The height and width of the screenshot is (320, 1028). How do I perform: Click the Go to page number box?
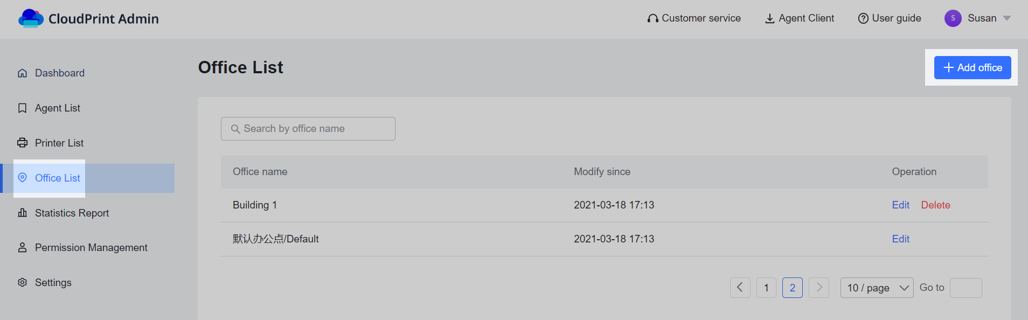click(966, 288)
